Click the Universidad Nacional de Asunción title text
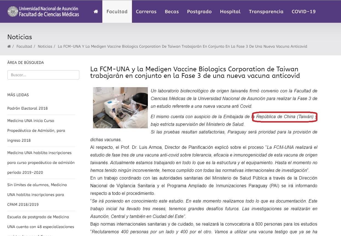 (49, 9)
